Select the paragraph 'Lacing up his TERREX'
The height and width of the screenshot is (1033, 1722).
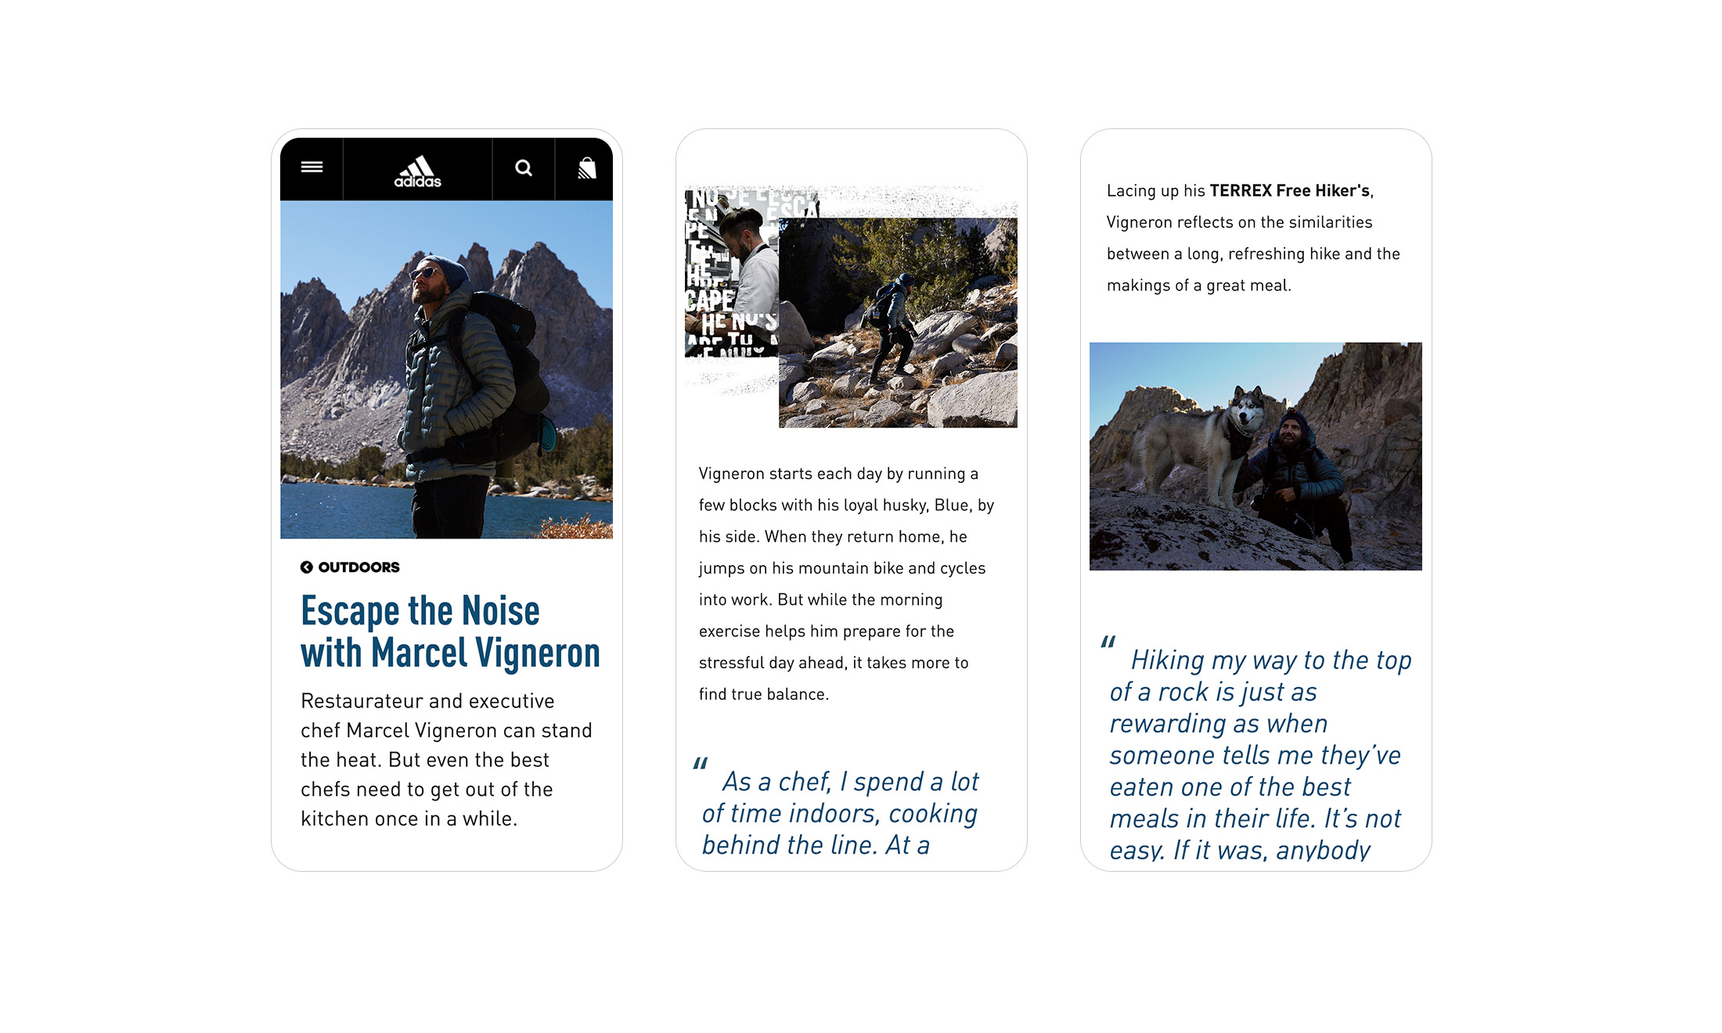(x=1253, y=238)
